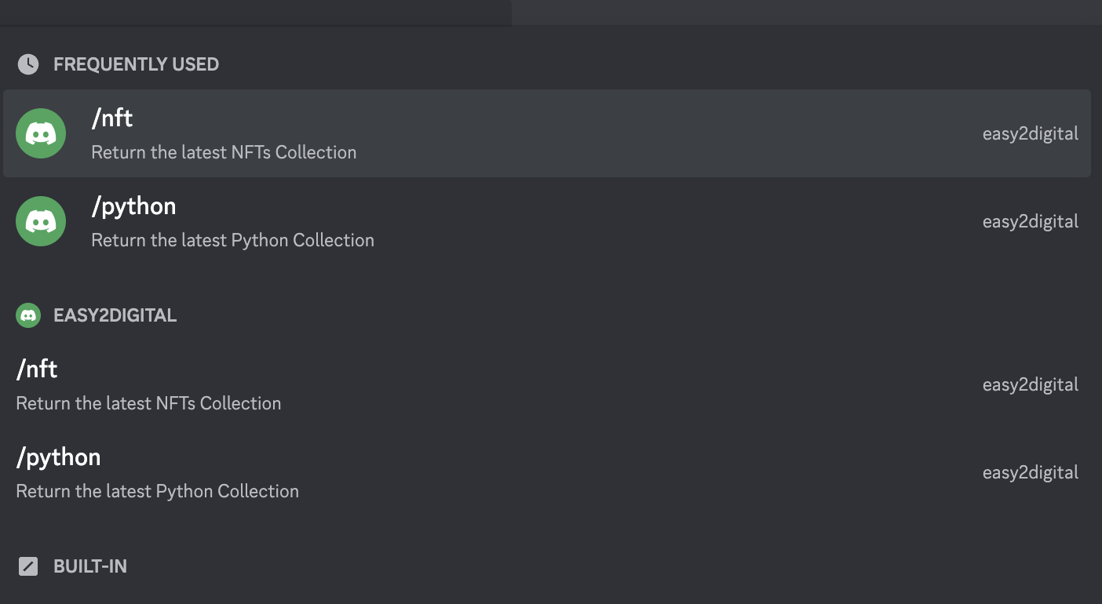Click the EASY2DIGITAL section header text
Image resolution: width=1102 pixels, height=604 pixels.
coord(115,315)
